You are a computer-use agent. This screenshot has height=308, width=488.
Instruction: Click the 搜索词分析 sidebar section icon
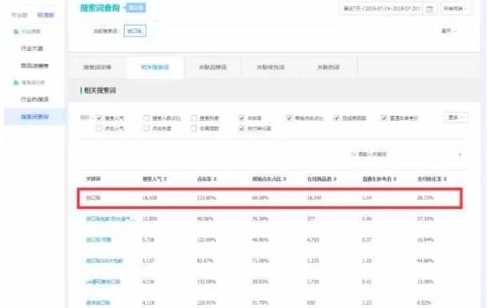coord(16,83)
